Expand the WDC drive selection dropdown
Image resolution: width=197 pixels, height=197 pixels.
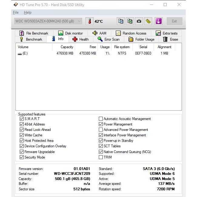point(48,21)
